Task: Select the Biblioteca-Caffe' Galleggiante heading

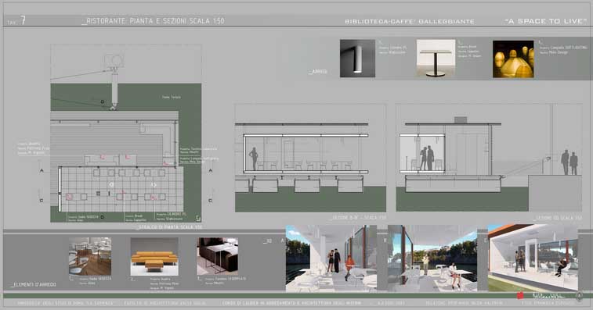Action: coord(410,22)
